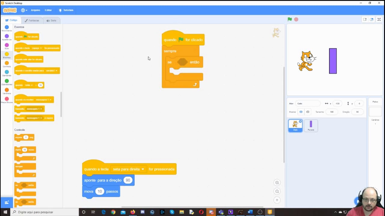This screenshot has width=385, height=216.
Task: Zoom out the code workspace
Action: (x=277, y=191)
